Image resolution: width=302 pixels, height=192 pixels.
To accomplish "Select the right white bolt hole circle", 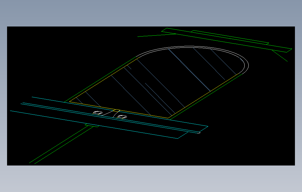I will pyautogui.click(x=122, y=117).
